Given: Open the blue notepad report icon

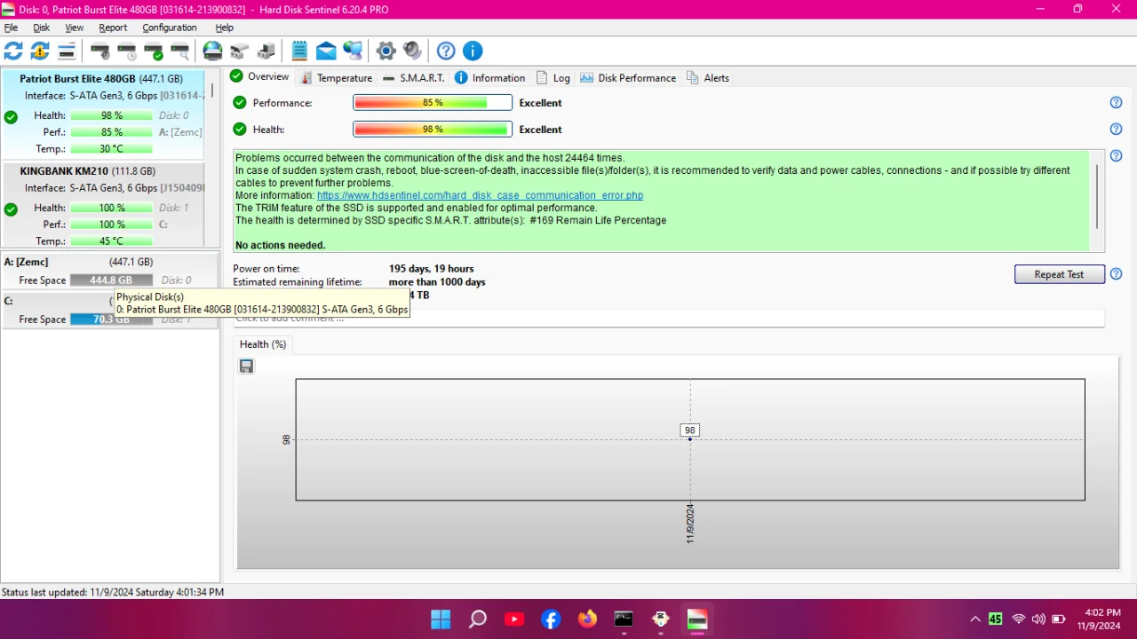Looking at the screenshot, I should pos(299,51).
